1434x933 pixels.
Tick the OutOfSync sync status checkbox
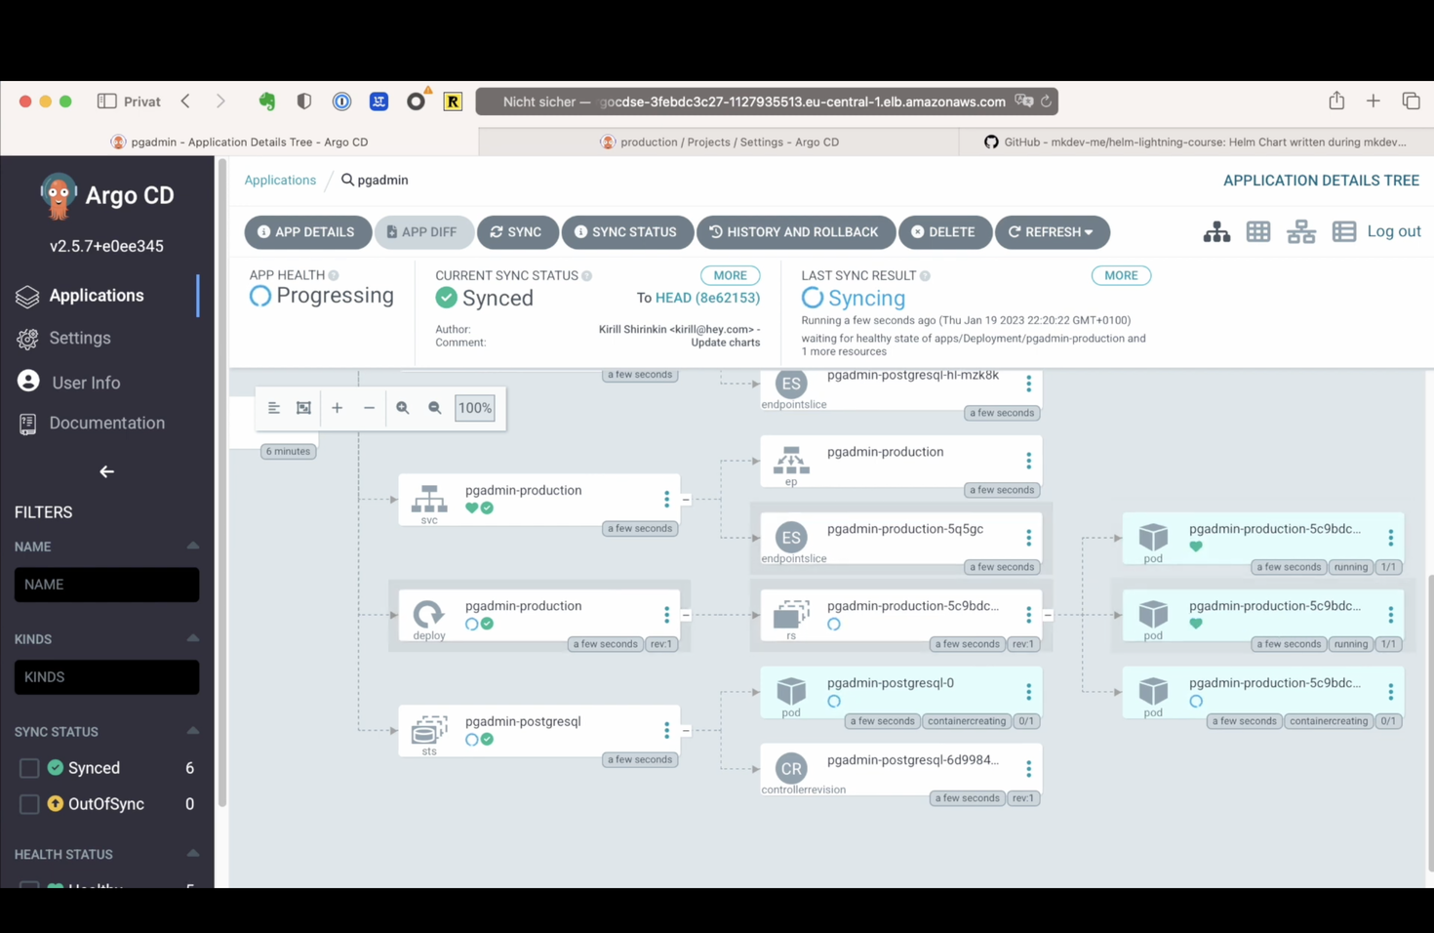pos(29,804)
